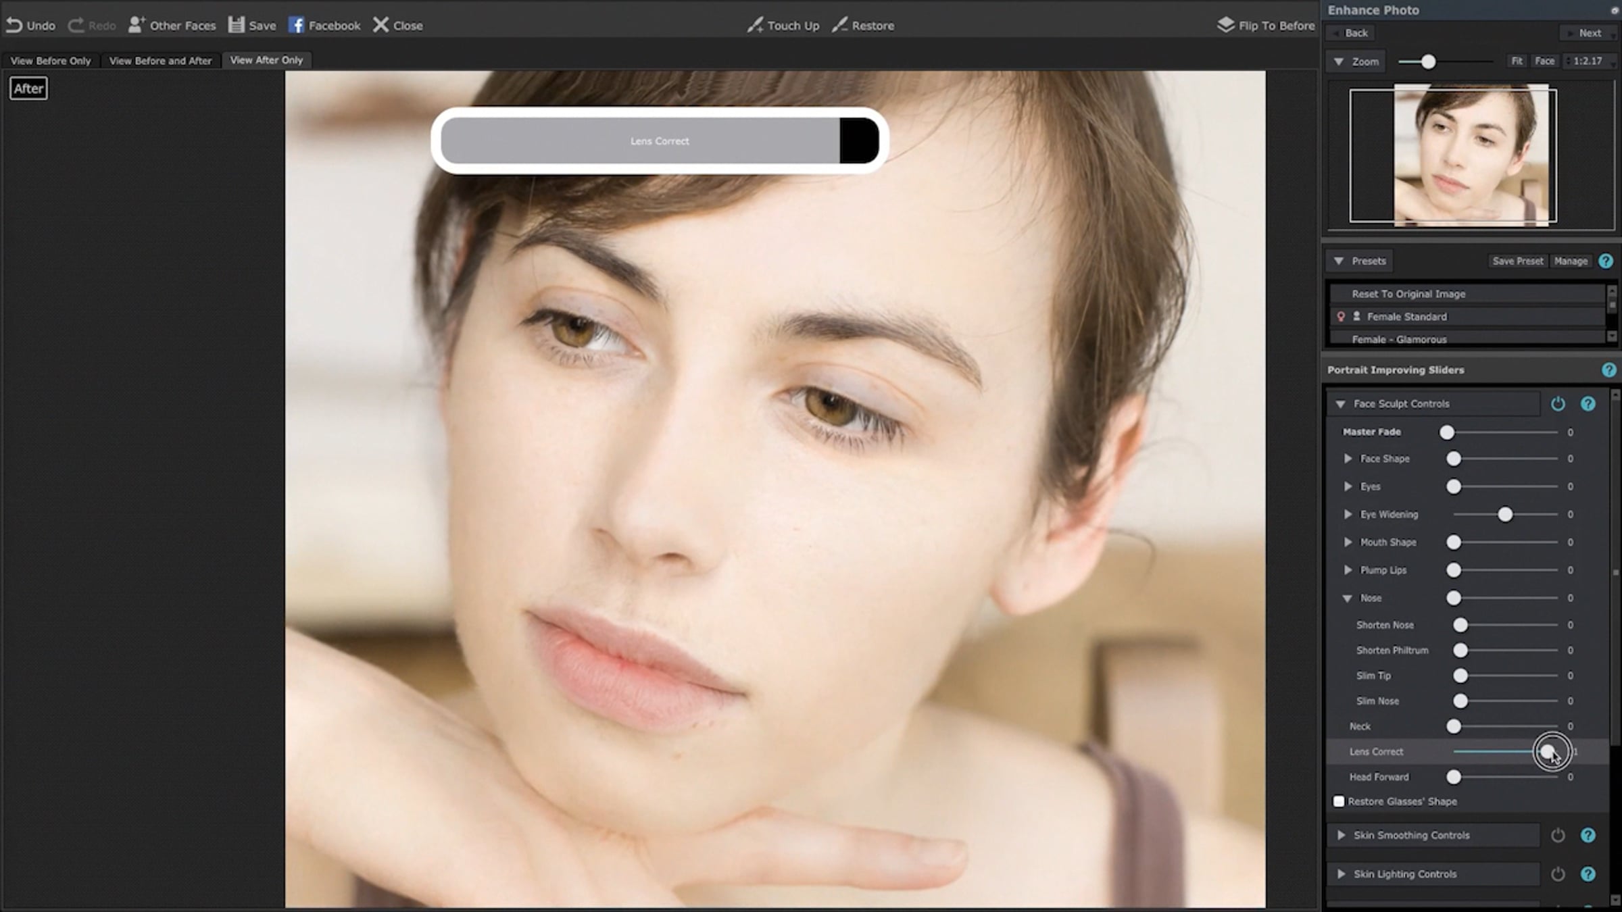The height and width of the screenshot is (912, 1622).
Task: Click the Undo arrow icon
Action: (x=14, y=26)
